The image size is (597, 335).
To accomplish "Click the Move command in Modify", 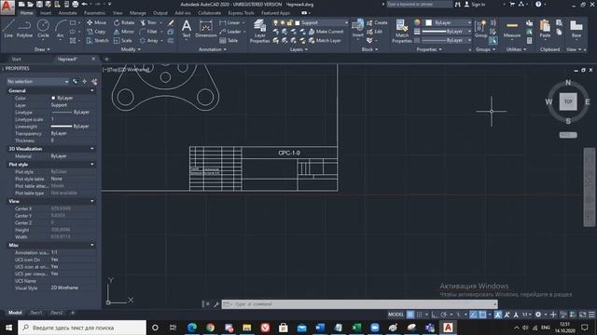I will [96, 22].
